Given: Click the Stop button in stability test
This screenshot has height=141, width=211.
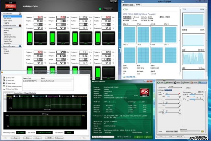Looking at the screenshot, I should (15, 138).
